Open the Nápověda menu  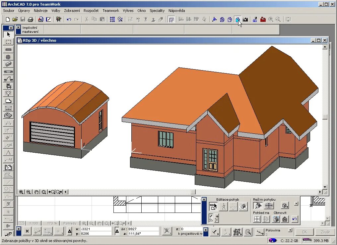[177, 11]
